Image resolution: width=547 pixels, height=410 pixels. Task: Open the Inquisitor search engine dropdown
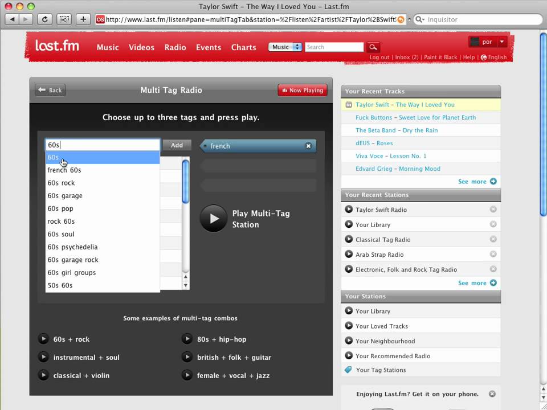(x=420, y=19)
